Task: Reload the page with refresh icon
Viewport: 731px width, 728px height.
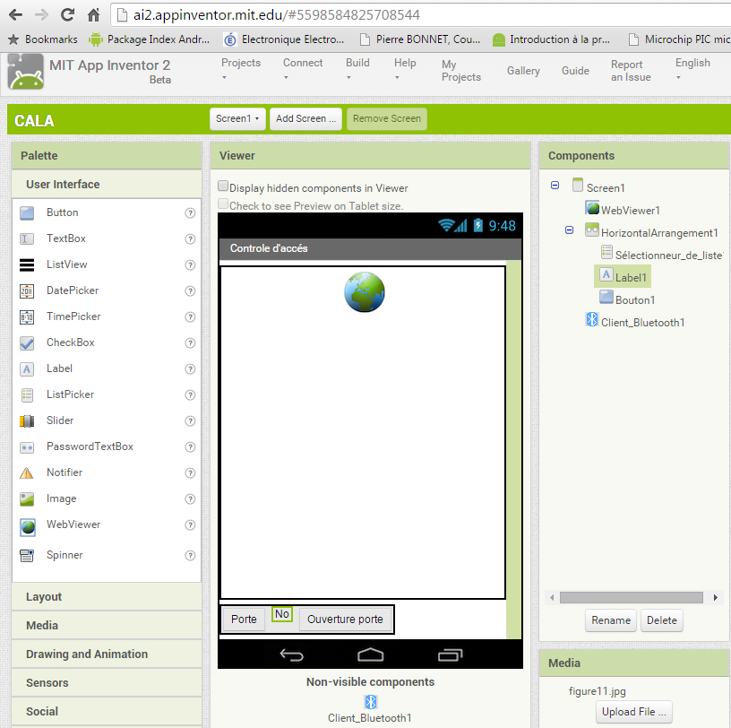Action: (67, 15)
